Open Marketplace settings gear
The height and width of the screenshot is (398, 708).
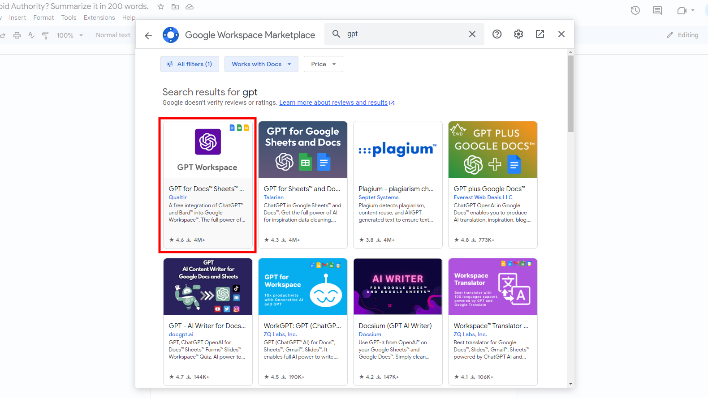tap(518, 34)
